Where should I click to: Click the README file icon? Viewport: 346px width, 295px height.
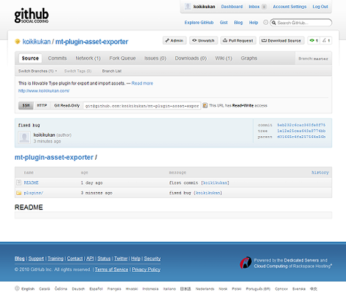18,182
